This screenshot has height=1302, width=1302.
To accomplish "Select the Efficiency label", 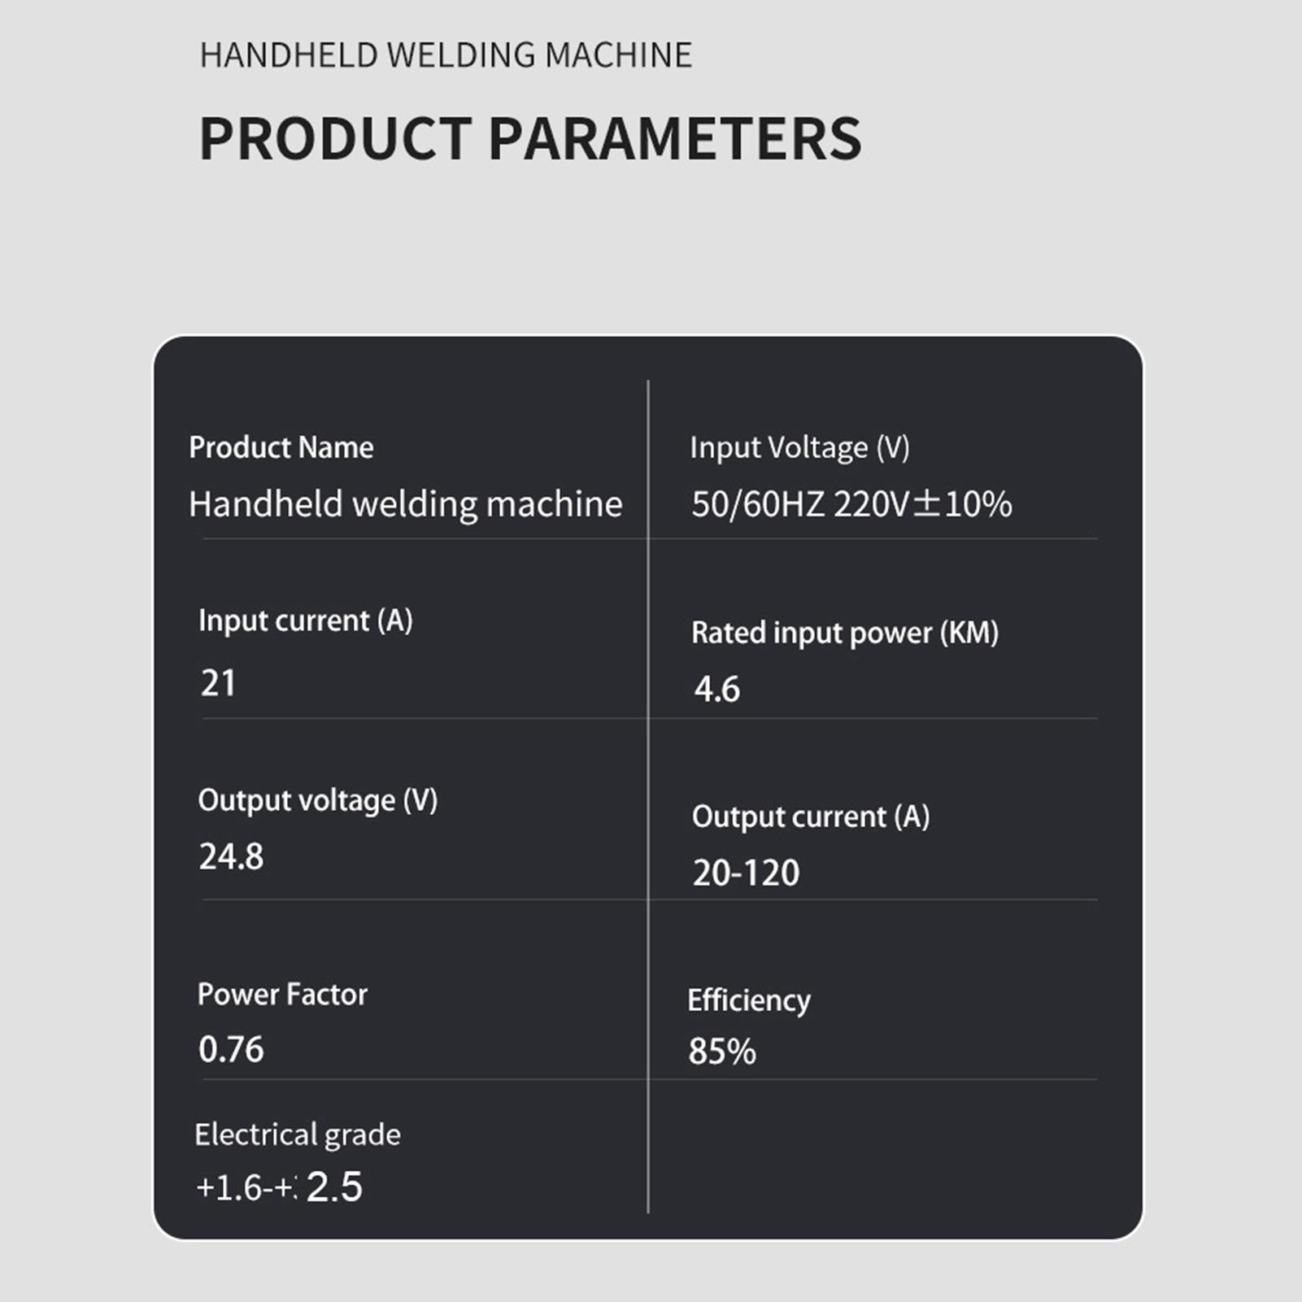I will pos(748,1000).
